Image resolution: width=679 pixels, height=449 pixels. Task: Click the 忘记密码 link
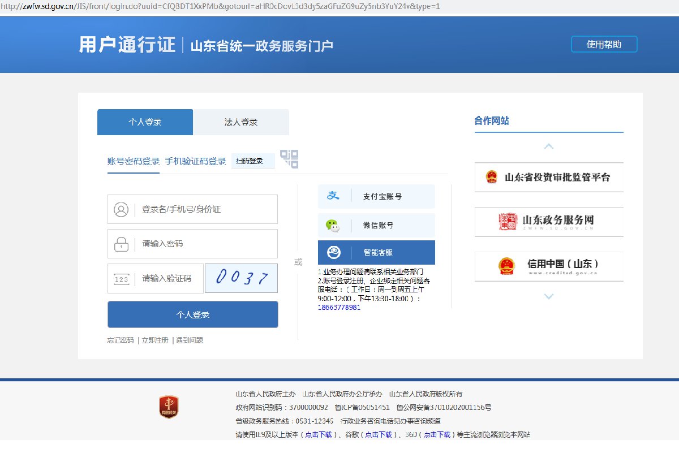[121, 340]
